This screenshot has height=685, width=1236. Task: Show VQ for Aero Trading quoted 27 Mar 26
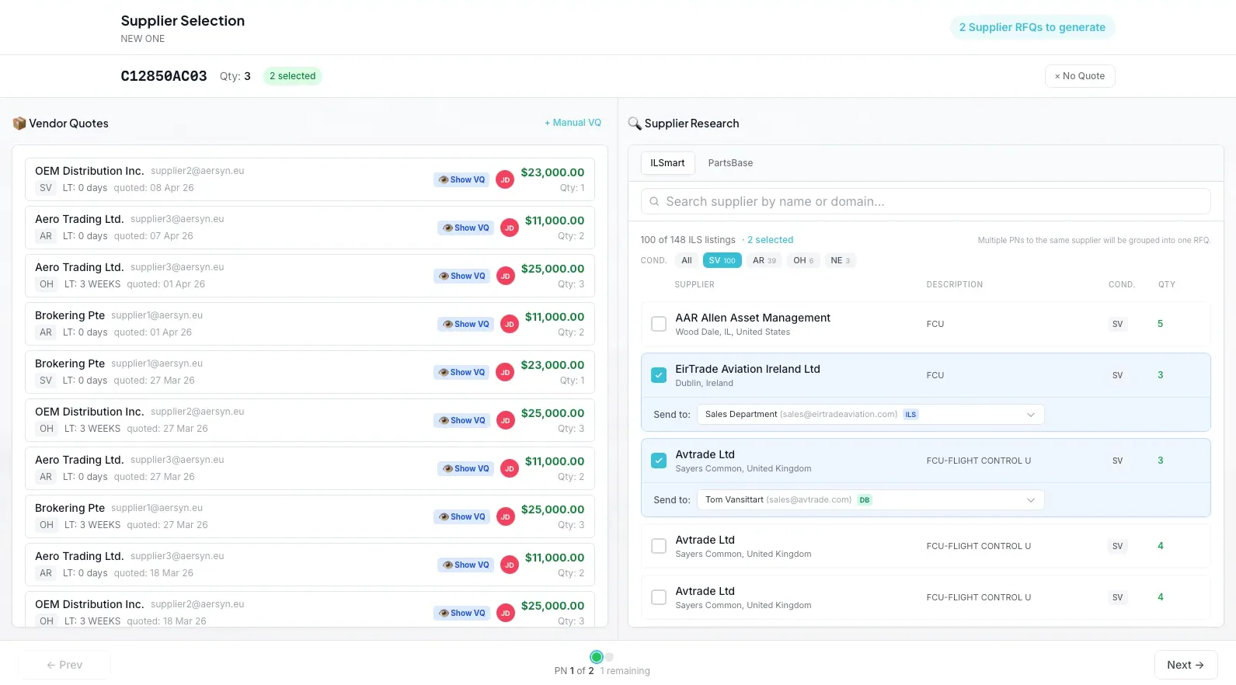[465, 468]
